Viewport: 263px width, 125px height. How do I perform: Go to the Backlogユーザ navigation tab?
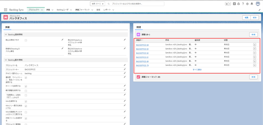(63, 10)
